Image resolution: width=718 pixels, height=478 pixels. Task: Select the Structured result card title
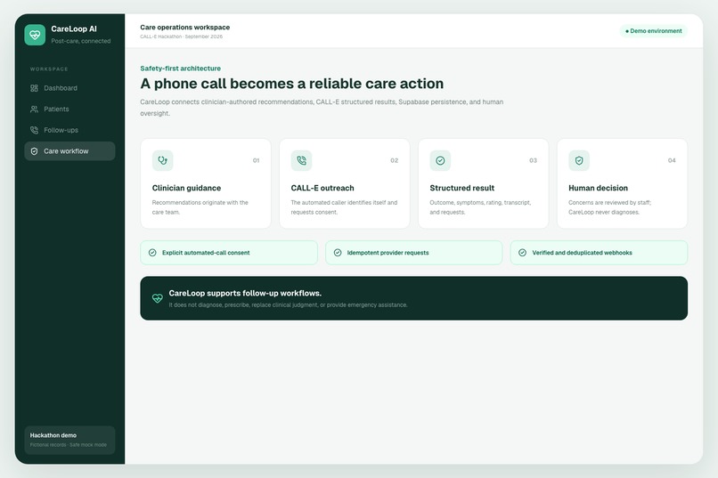pyautogui.click(x=462, y=188)
